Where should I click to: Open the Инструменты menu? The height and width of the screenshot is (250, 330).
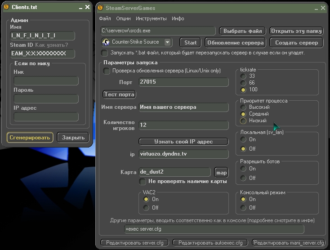click(x=151, y=18)
